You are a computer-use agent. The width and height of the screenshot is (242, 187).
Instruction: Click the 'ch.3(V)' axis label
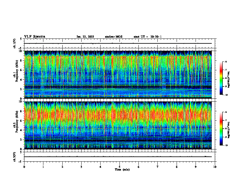pyautogui.click(x=15, y=157)
